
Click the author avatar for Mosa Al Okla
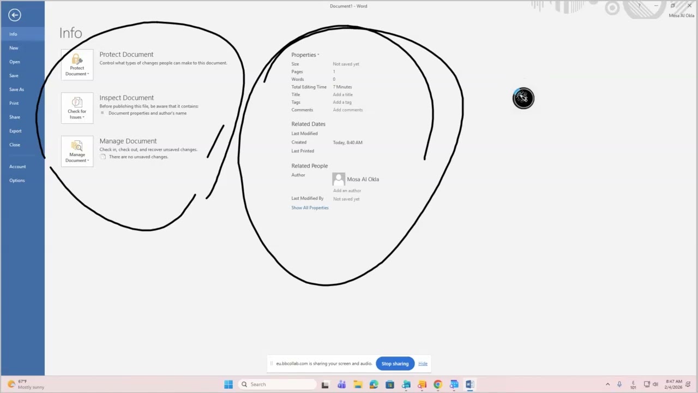tap(339, 179)
